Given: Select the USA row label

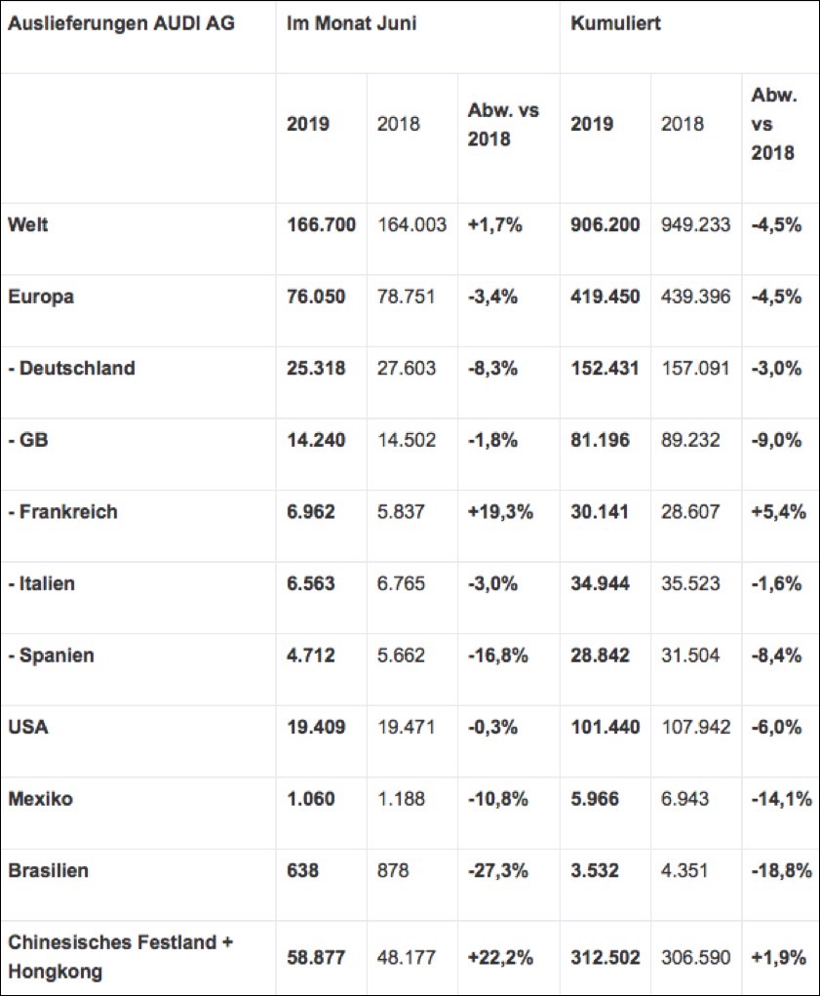Looking at the screenshot, I should tap(28, 728).
